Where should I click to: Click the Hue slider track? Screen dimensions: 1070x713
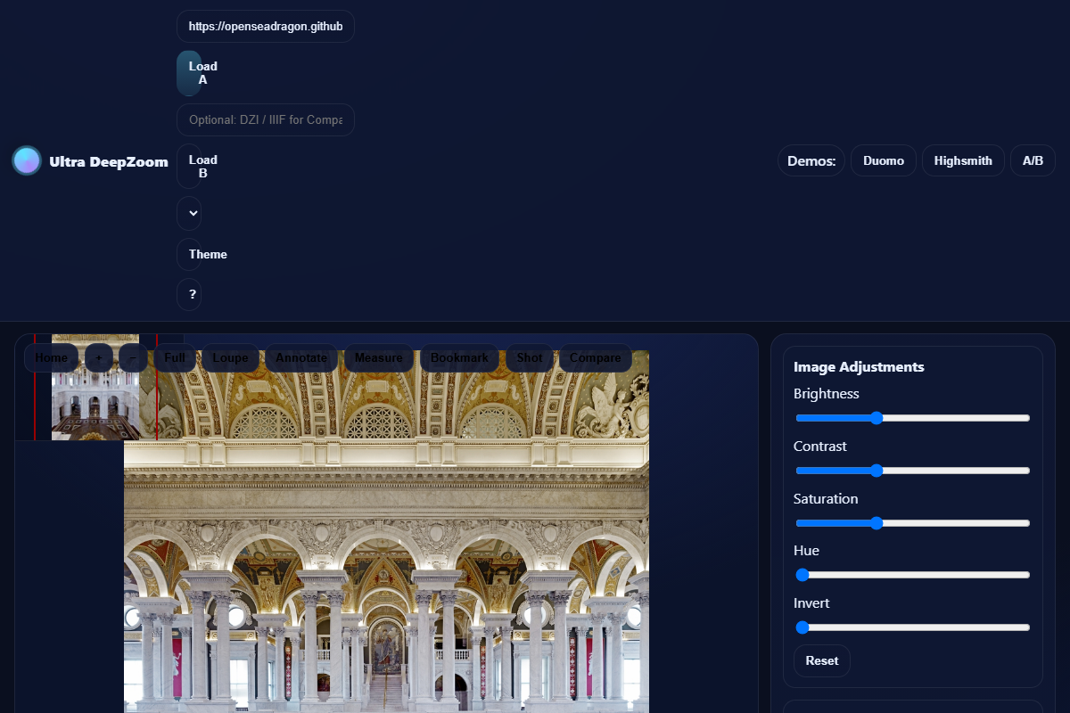coord(913,575)
